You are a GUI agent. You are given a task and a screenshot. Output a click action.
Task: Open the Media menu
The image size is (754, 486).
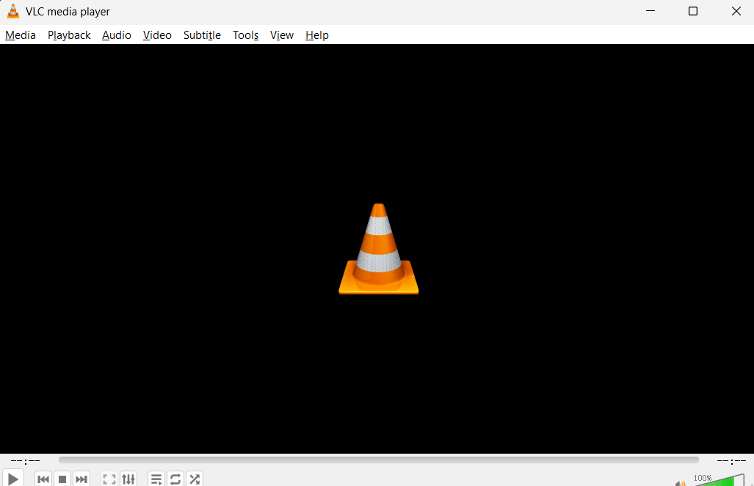click(21, 35)
